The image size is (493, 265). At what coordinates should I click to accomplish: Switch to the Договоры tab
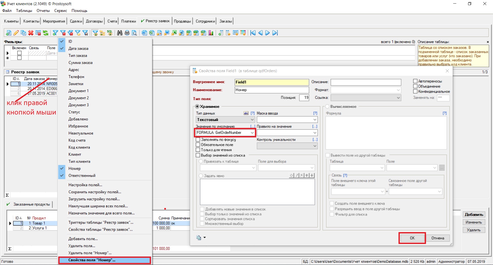pos(94,21)
